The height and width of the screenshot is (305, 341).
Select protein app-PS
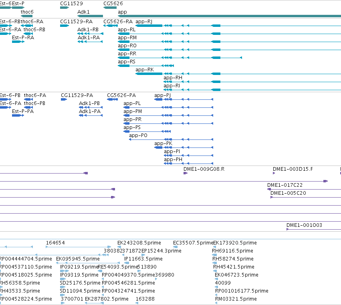click(132, 127)
